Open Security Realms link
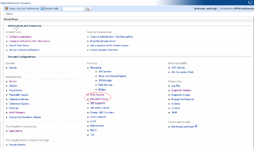The height and width of the screenshot is (149, 254). (17, 145)
